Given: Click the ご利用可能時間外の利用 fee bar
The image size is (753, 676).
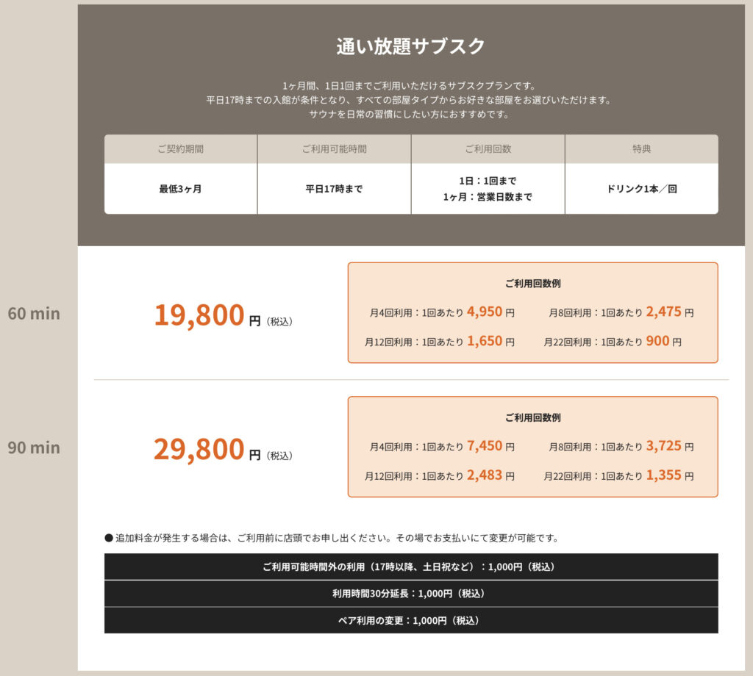Looking at the screenshot, I should (410, 567).
